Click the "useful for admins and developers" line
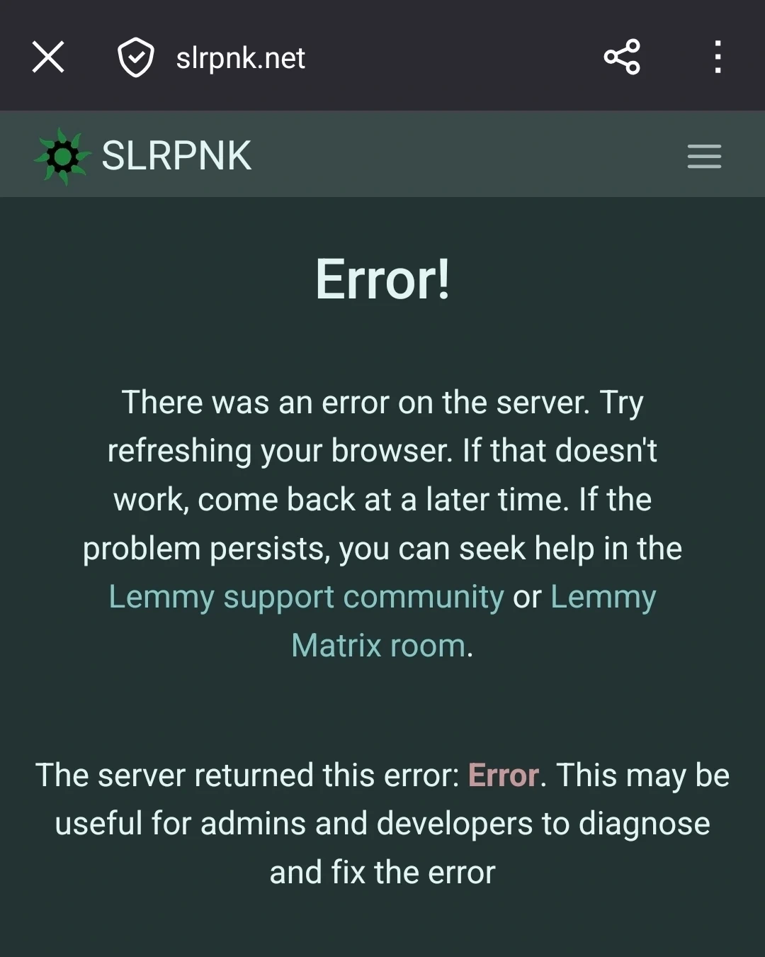765x957 pixels. (382, 824)
